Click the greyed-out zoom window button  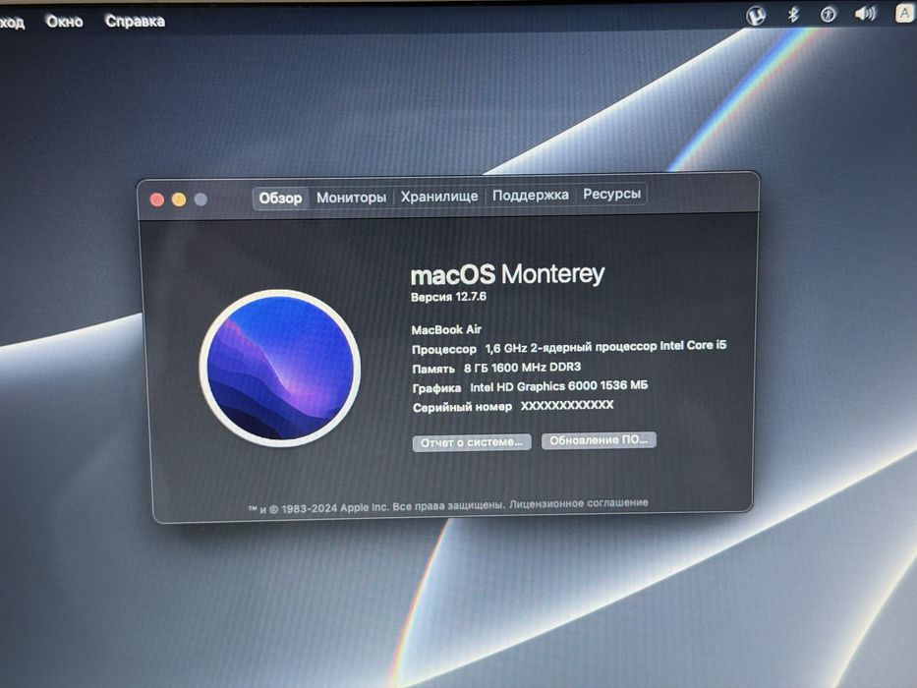point(201,200)
